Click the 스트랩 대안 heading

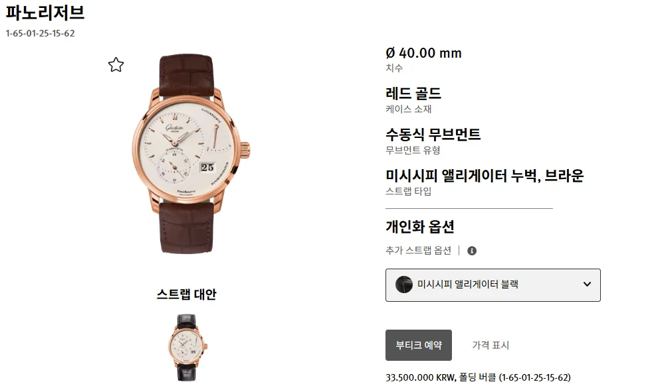pos(187,294)
